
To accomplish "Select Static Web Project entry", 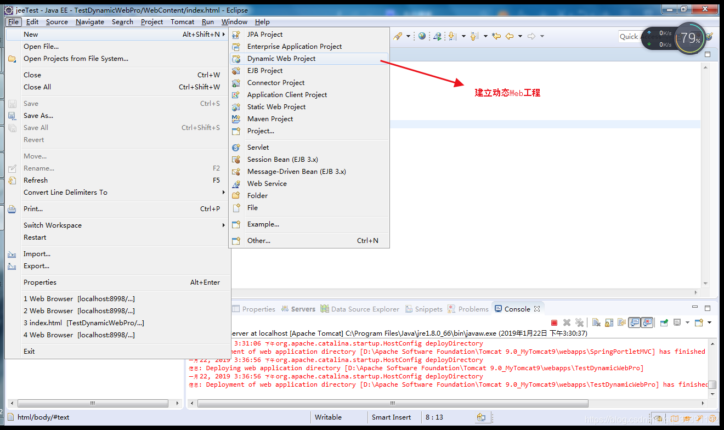I will click(x=309, y=107).
